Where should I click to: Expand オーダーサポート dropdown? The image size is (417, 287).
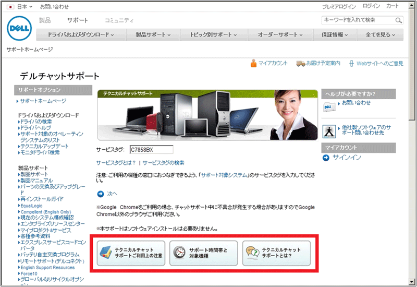pyautogui.click(x=280, y=34)
